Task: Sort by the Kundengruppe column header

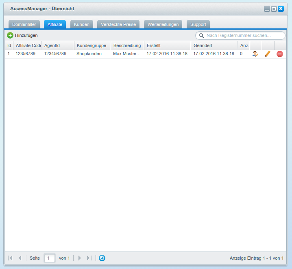Action: (x=92, y=45)
